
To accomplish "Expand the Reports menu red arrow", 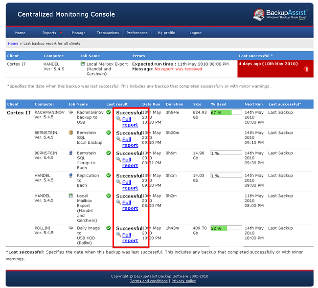I will click(x=61, y=33).
